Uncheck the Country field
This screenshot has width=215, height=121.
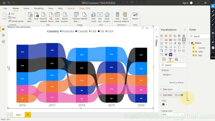pyautogui.click(x=193, y=48)
